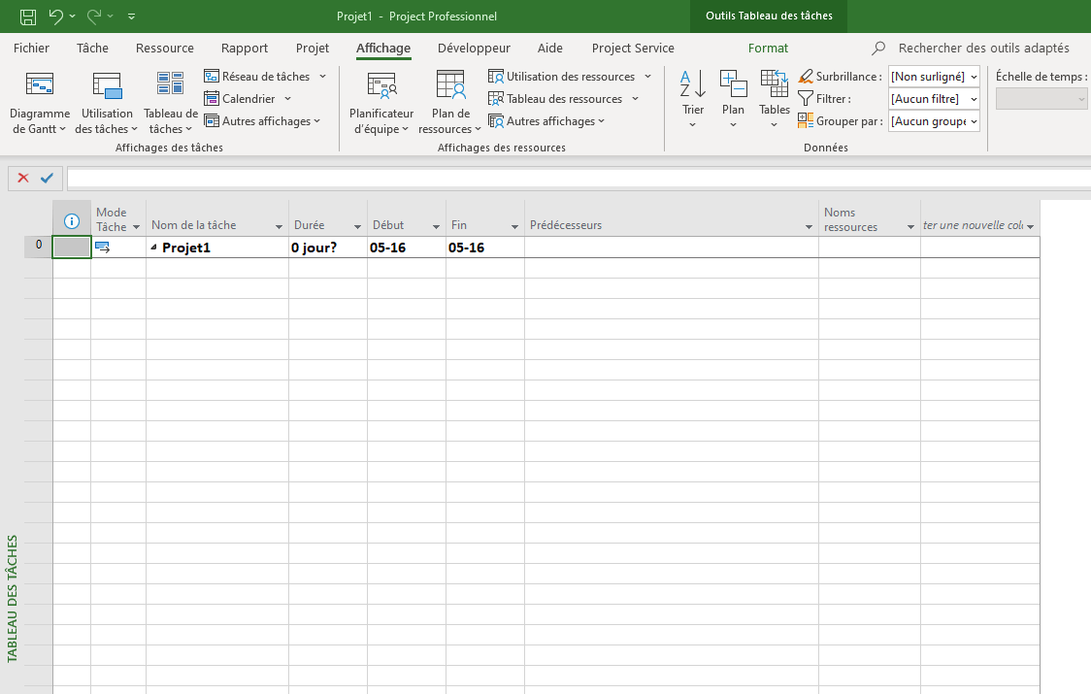Click in the Rechercher des outils adaptés box

[983, 48]
